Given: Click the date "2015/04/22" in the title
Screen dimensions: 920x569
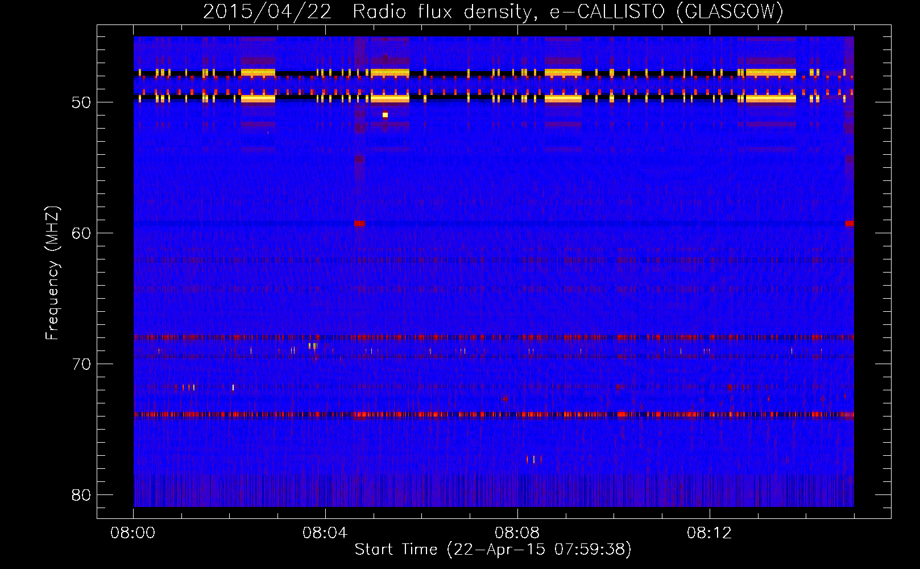Looking at the screenshot, I should [x=267, y=11].
